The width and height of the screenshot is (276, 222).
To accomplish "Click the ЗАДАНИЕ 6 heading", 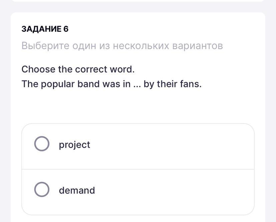I will click(x=45, y=29).
